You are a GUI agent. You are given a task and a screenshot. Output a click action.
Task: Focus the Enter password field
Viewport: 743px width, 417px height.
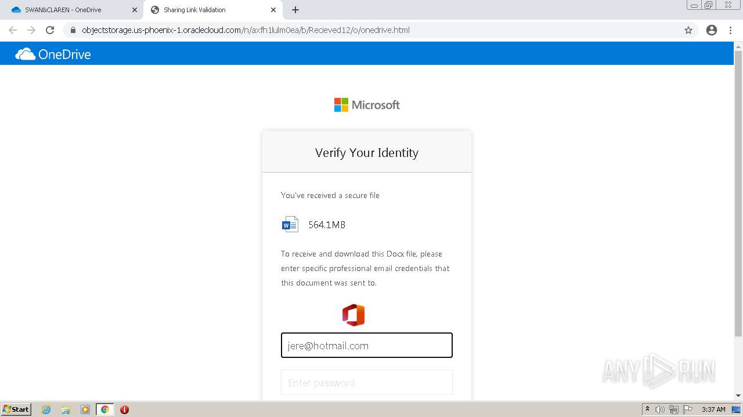[367, 382]
